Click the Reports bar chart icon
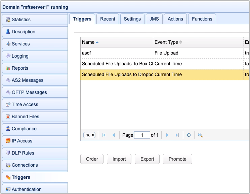Viewport: 250px width, 194px height. pos(8,68)
